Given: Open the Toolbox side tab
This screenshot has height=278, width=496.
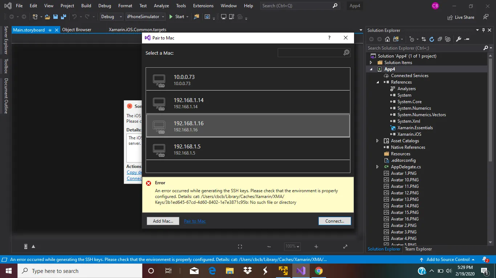Looking at the screenshot, I should click(x=6, y=66).
